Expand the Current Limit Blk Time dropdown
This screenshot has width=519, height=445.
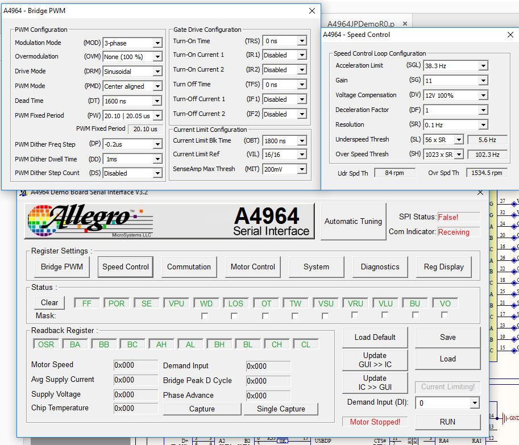(302, 141)
